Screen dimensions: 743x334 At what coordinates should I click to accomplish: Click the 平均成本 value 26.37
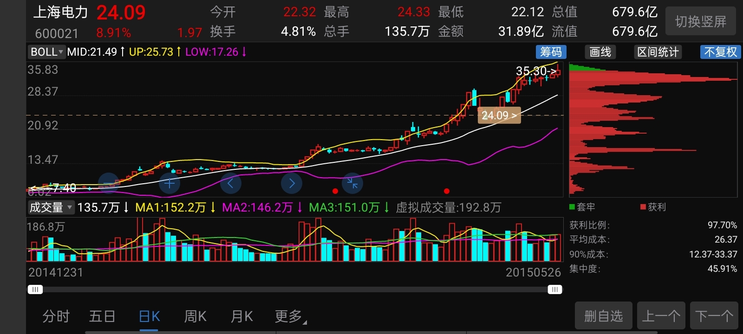[726, 239]
